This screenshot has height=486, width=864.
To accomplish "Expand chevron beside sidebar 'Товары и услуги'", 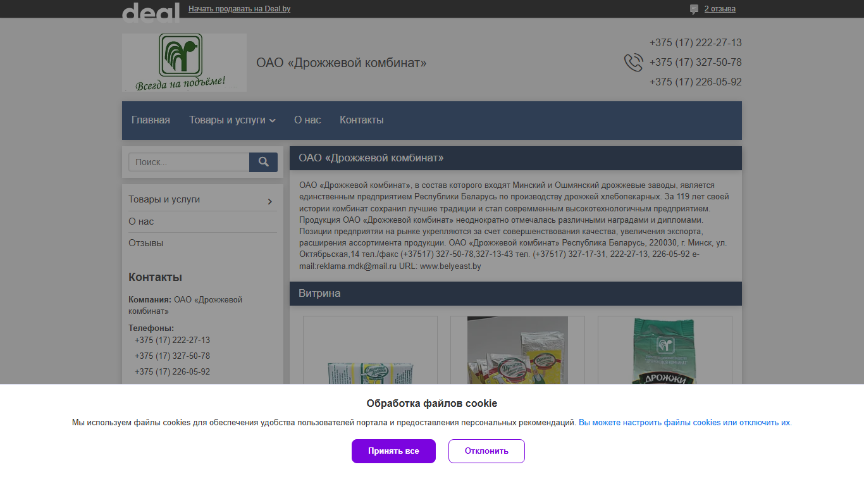I will pyautogui.click(x=269, y=201).
